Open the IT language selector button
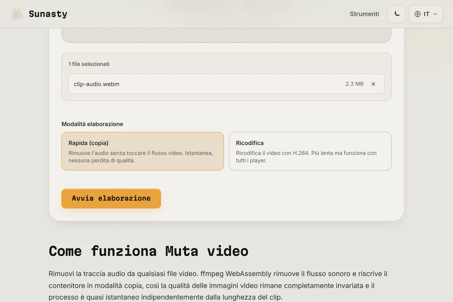Viewport: 453px width, 302px height. (x=426, y=14)
